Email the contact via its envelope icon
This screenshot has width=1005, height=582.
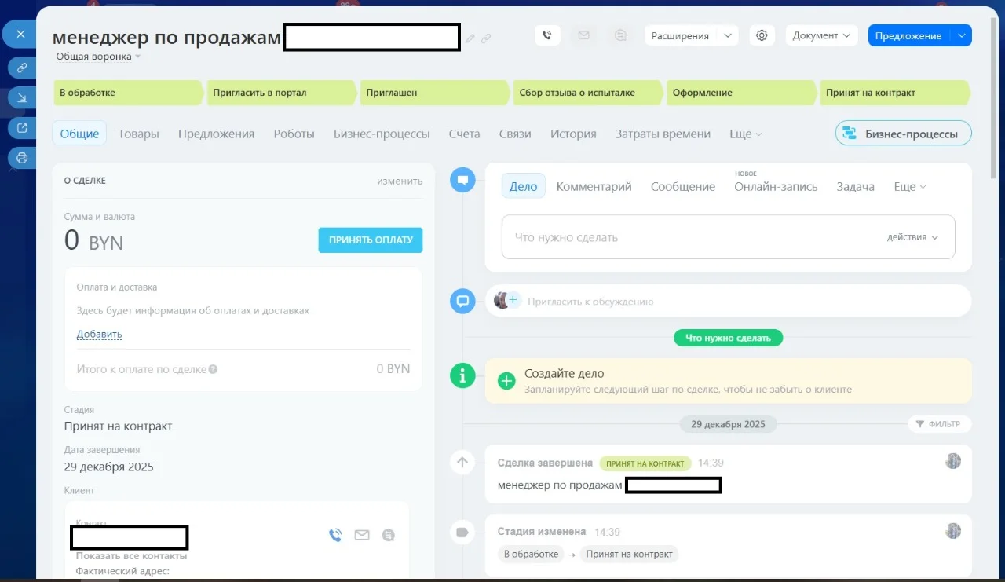coord(362,535)
